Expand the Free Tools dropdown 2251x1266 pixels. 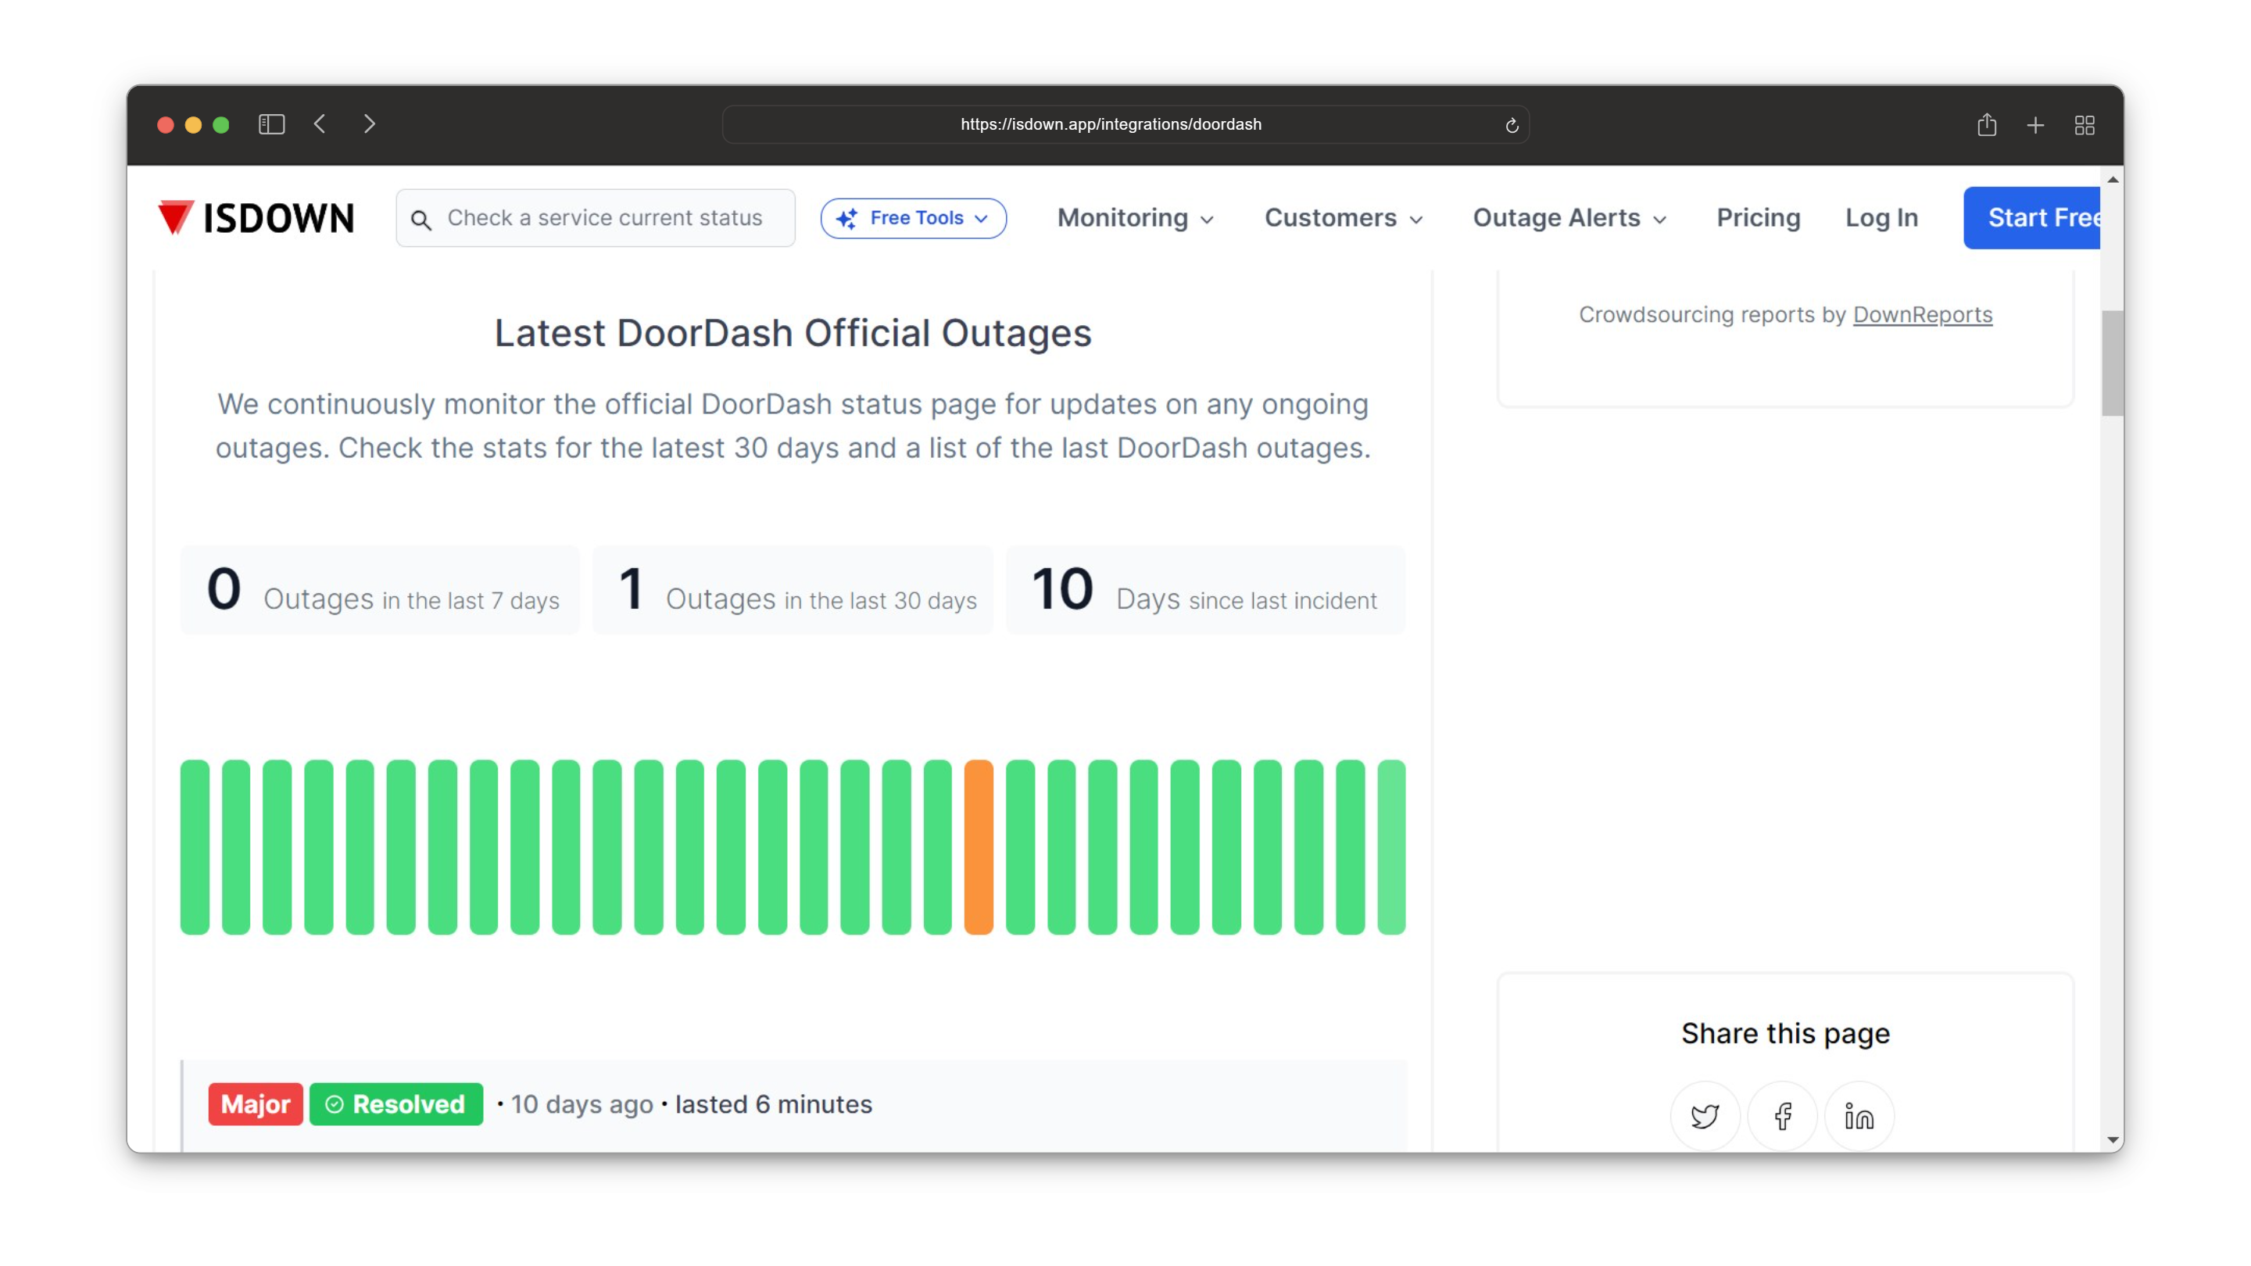pos(913,217)
